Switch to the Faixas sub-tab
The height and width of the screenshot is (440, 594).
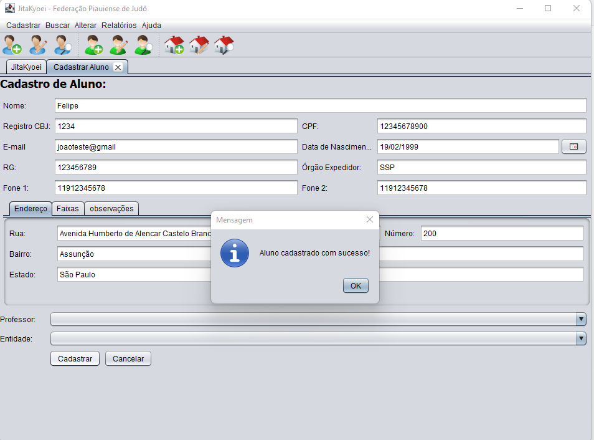tap(67, 209)
